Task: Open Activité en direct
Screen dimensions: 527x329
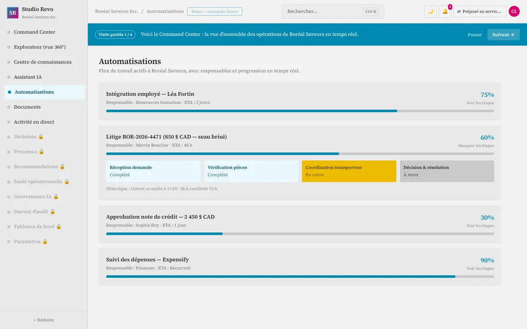Action: click(x=44, y=122)
